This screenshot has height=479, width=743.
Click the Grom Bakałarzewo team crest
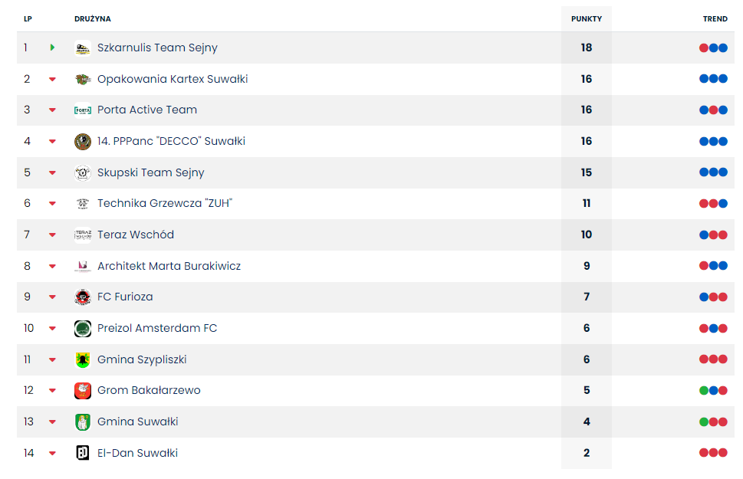pyautogui.click(x=83, y=391)
